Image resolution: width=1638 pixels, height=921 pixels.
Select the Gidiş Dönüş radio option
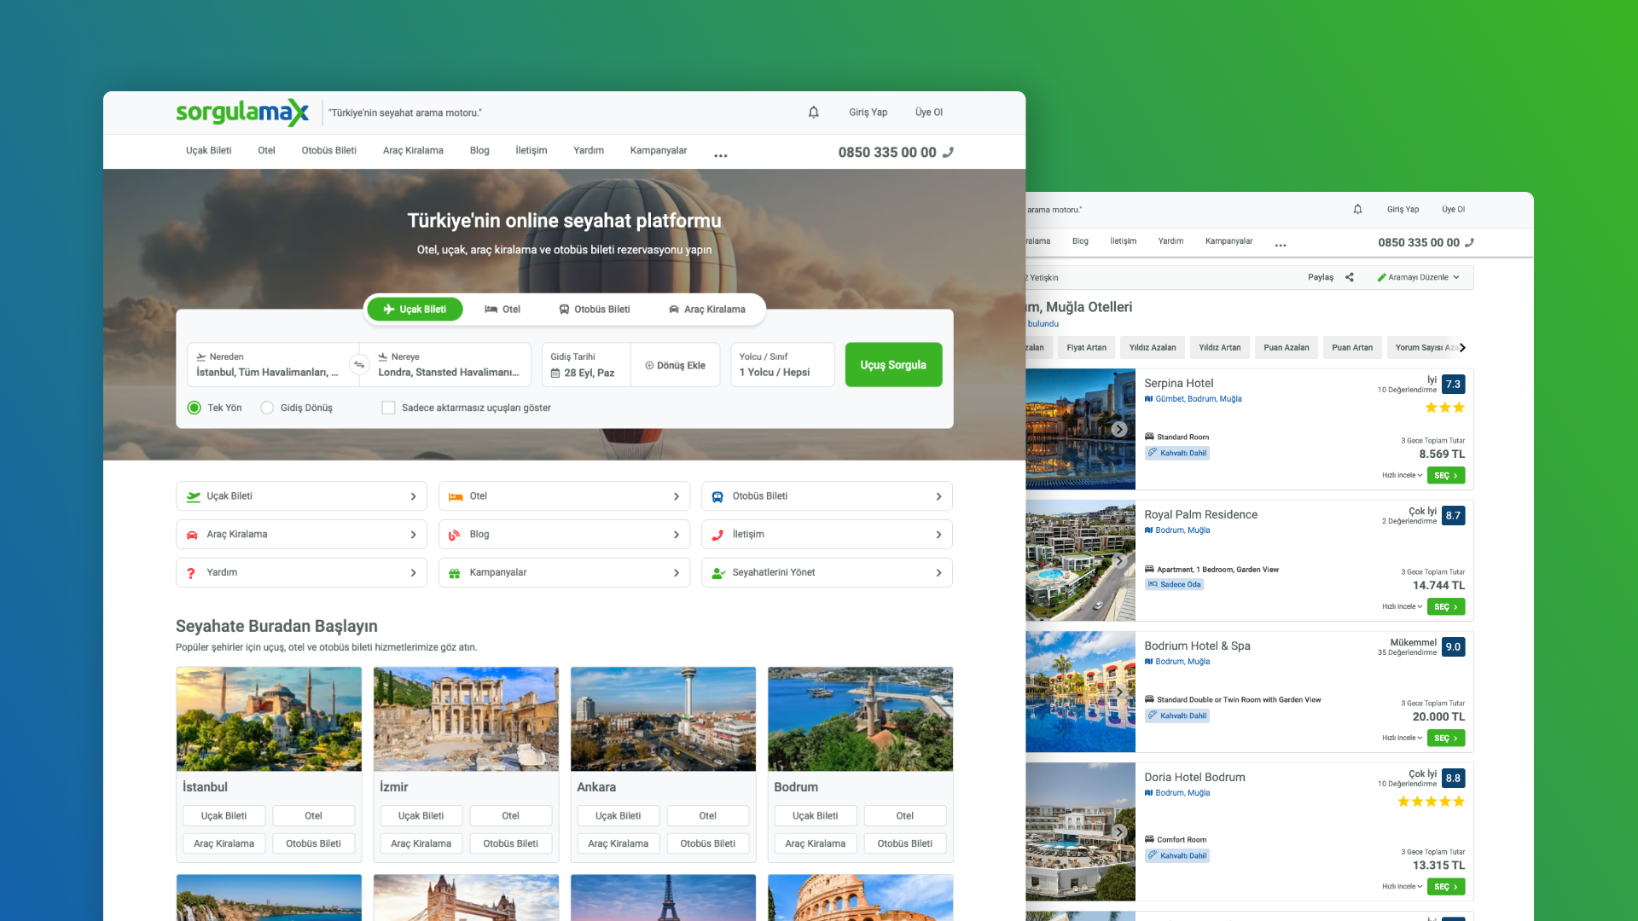267,408
